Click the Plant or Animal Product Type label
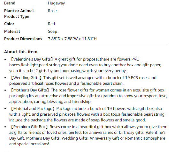Image resolution: width=175 pixels, height=152 pixels. click(19, 14)
